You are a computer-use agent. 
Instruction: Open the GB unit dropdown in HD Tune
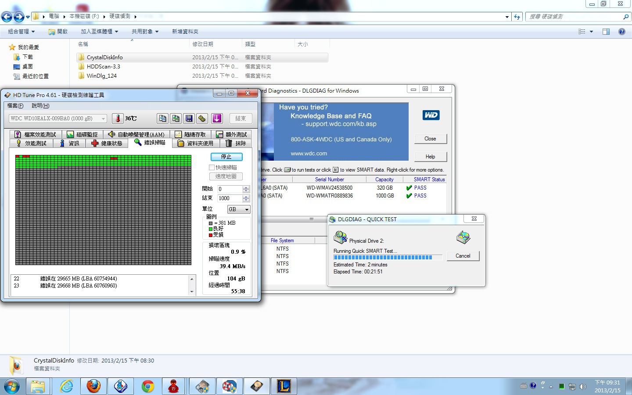click(239, 209)
